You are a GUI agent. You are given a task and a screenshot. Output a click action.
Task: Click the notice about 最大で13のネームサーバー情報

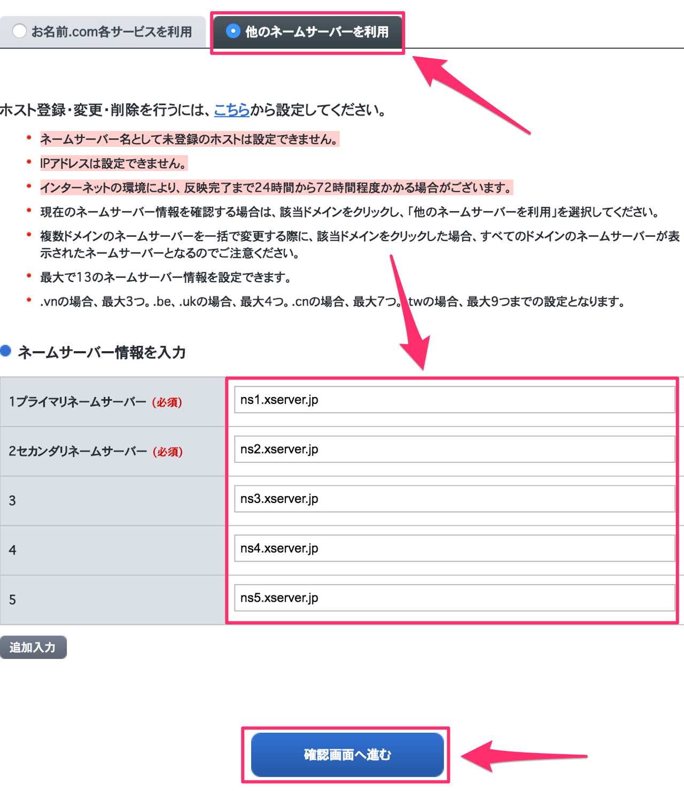pos(166,277)
